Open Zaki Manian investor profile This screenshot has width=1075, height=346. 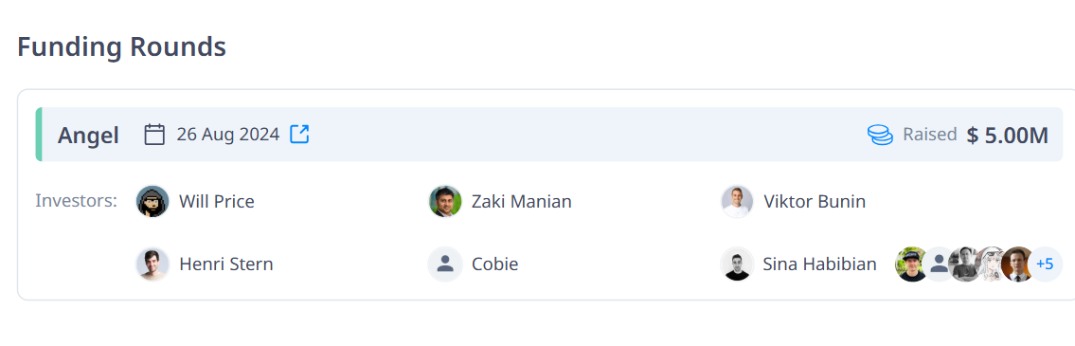(x=521, y=202)
